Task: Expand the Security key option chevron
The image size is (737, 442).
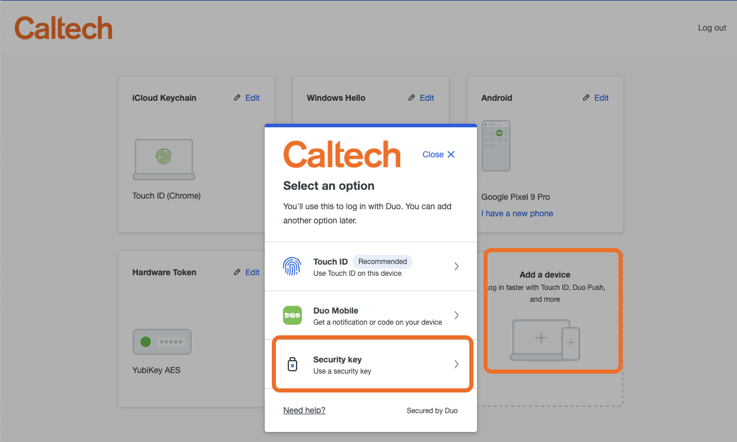Action: pos(456,364)
